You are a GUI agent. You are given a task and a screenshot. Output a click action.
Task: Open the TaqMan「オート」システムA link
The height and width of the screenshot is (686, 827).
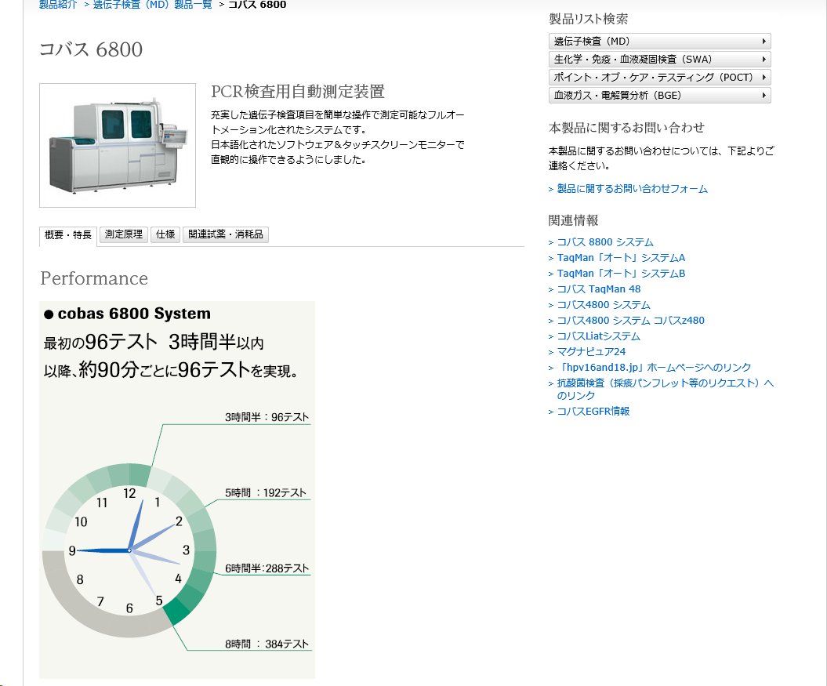pos(622,257)
